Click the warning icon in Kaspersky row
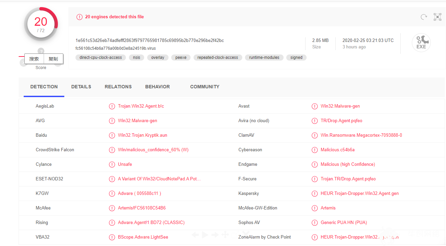The height and width of the screenshot is (246, 446). [315, 194]
